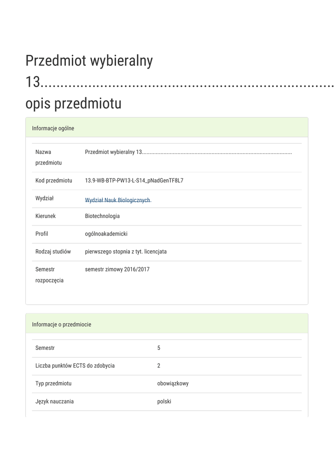Screen dimensions: 334x472
Task: Click the Semestr rozpoczęcia label
Action: point(49,275)
